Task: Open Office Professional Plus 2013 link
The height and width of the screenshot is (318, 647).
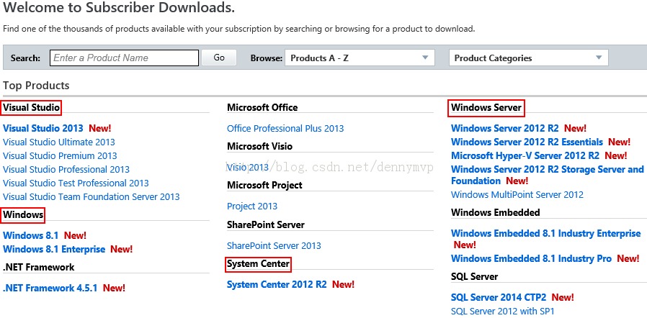Action: (285, 129)
